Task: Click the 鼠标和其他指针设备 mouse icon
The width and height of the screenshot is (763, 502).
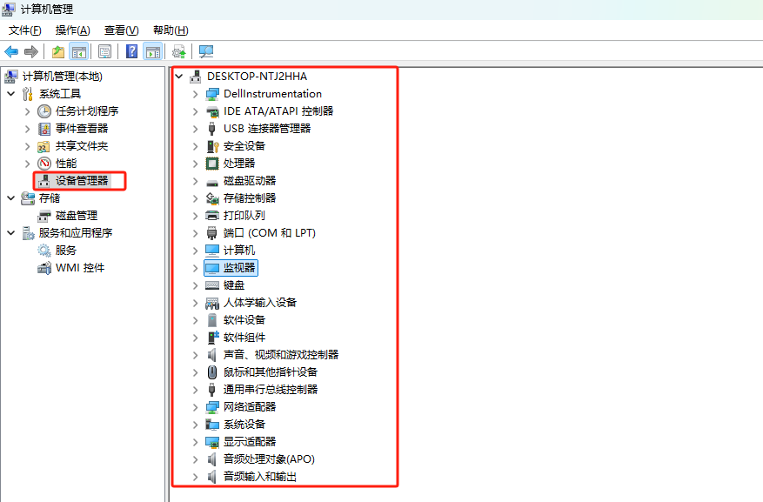Action: click(x=212, y=372)
